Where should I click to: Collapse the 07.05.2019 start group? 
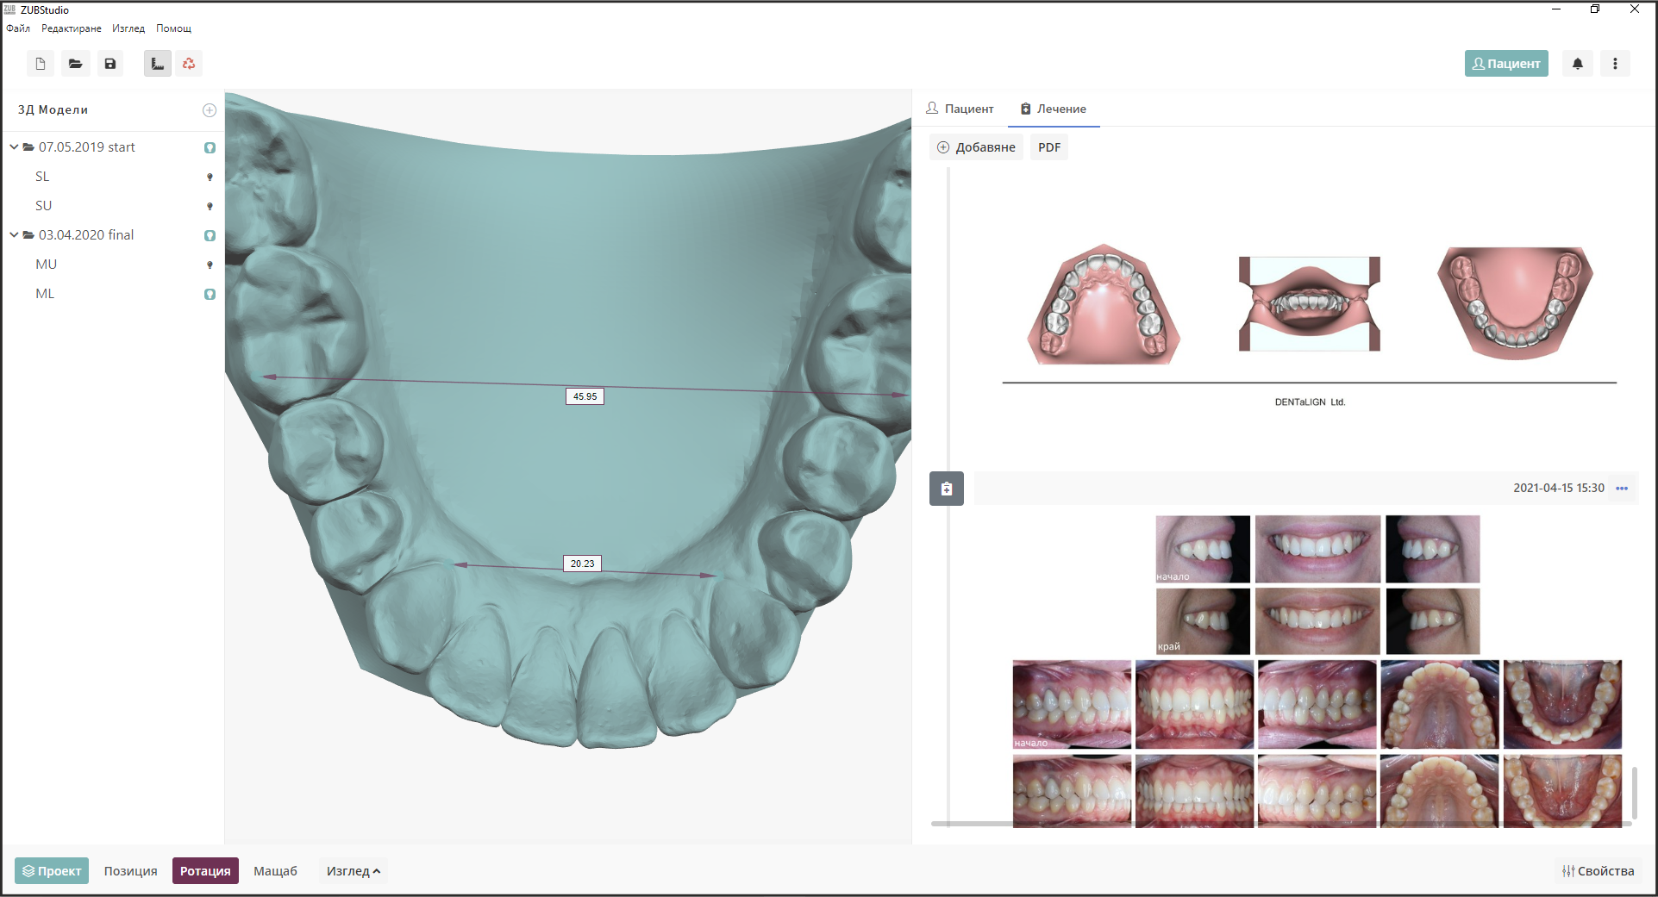coord(13,146)
